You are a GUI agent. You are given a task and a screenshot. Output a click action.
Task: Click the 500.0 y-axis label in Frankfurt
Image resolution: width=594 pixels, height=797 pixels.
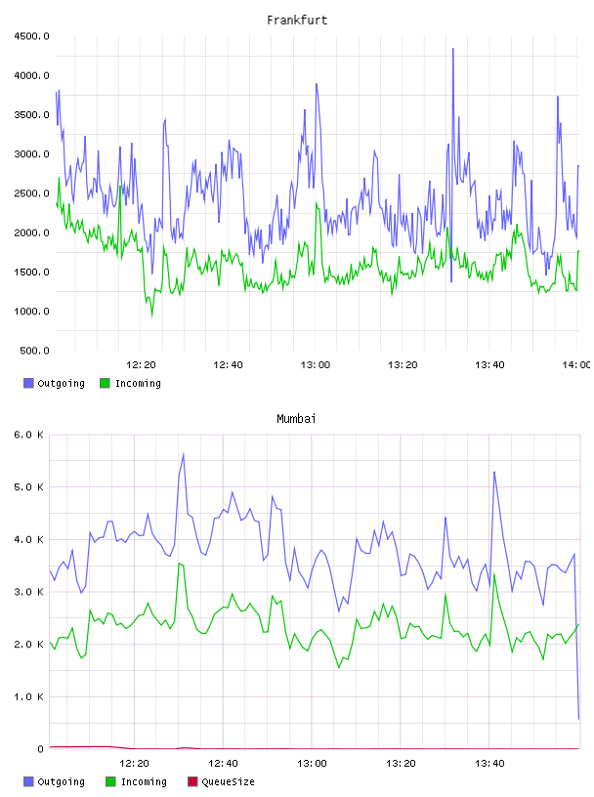click(x=34, y=351)
